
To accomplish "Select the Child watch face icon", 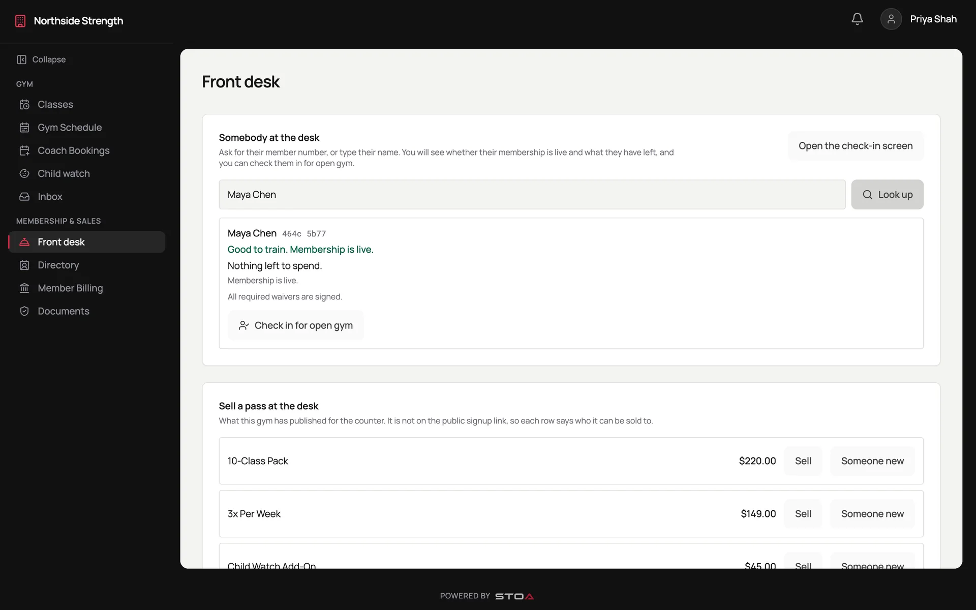I will coord(24,173).
